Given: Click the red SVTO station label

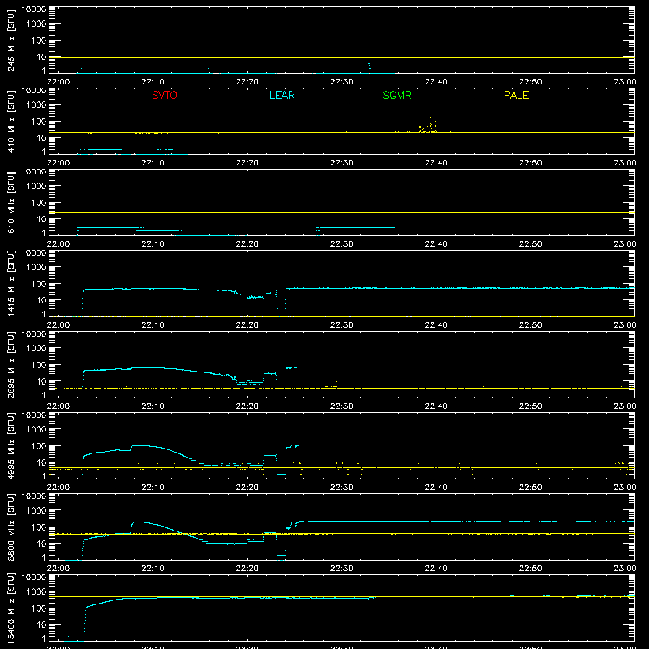Looking at the screenshot, I should (x=165, y=95).
